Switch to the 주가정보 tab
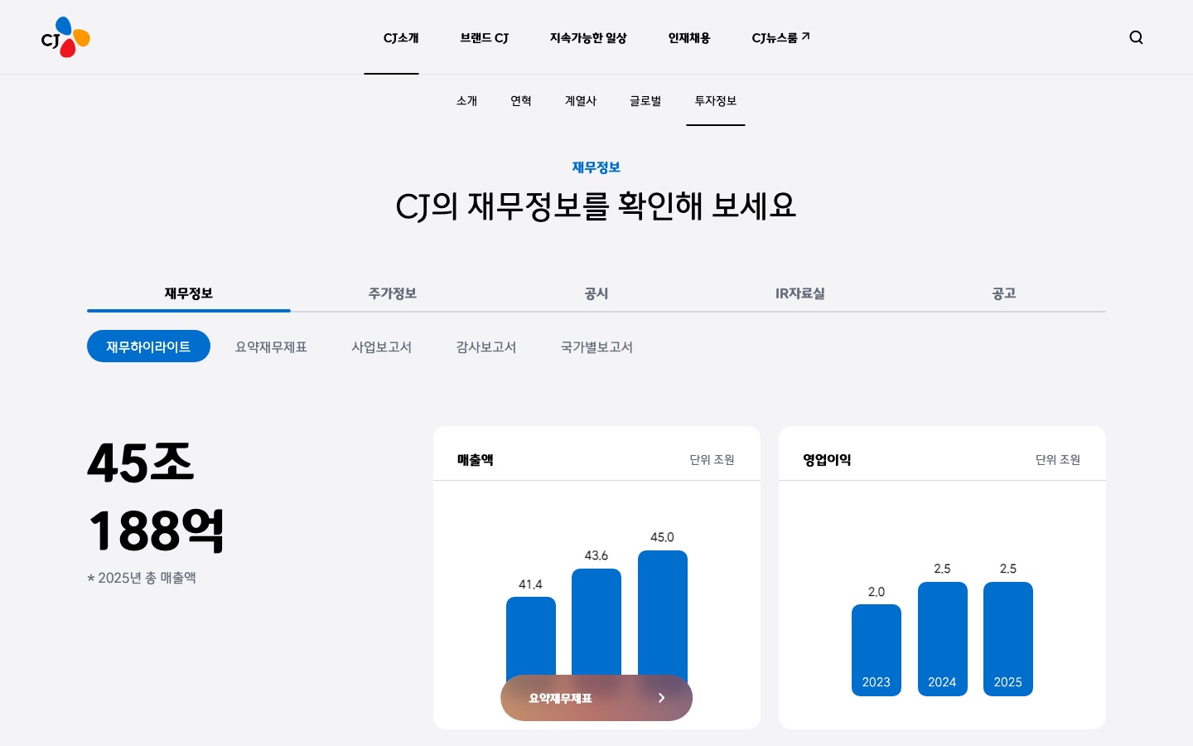 393,293
